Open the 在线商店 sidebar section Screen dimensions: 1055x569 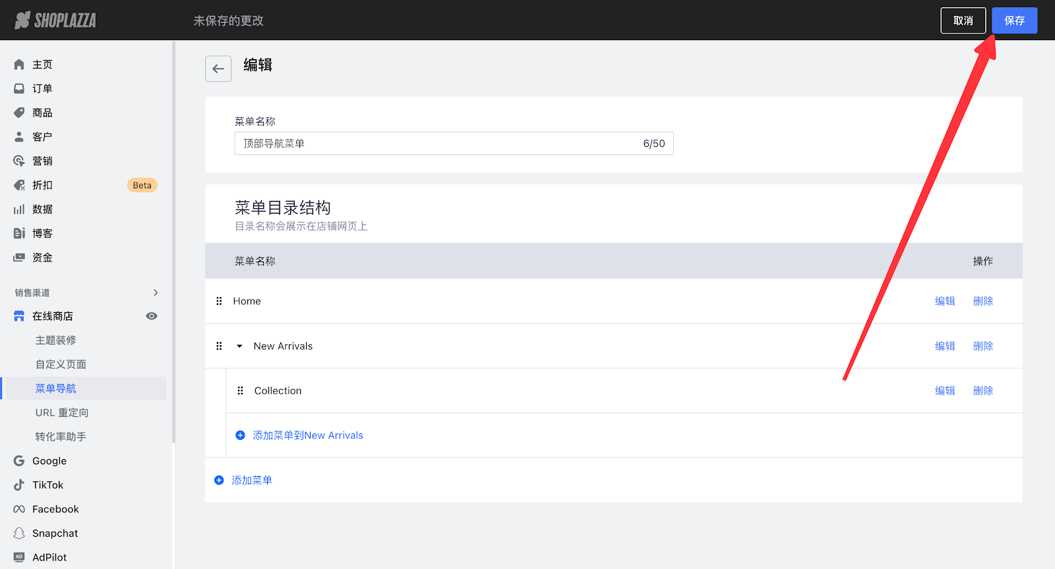point(53,316)
